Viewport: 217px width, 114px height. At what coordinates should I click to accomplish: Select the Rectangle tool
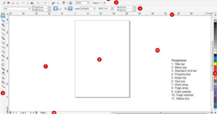(x=3, y=43)
